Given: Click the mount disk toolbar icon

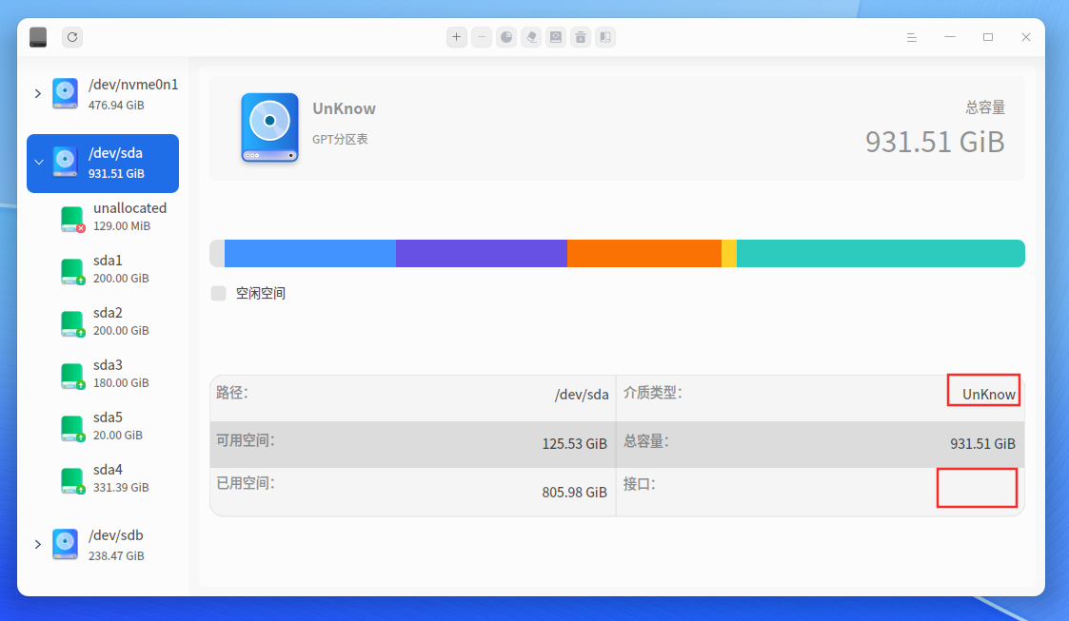Looking at the screenshot, I should click(x=556, y=37).
